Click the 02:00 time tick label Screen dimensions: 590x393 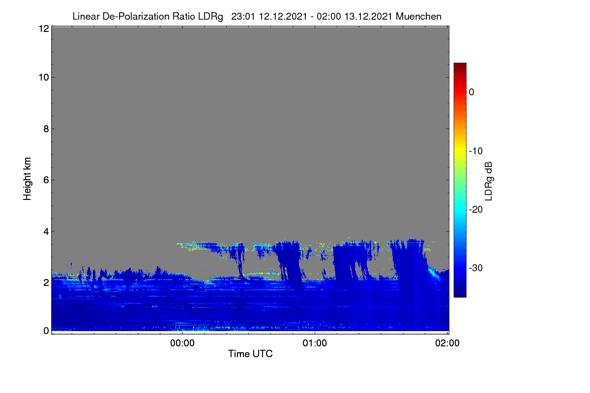[x=447, y=343]
